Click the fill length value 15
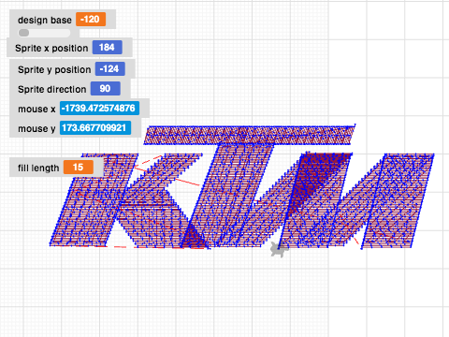Image resolution: width=449 pixels, height=337 pixels. pos(79,168)
